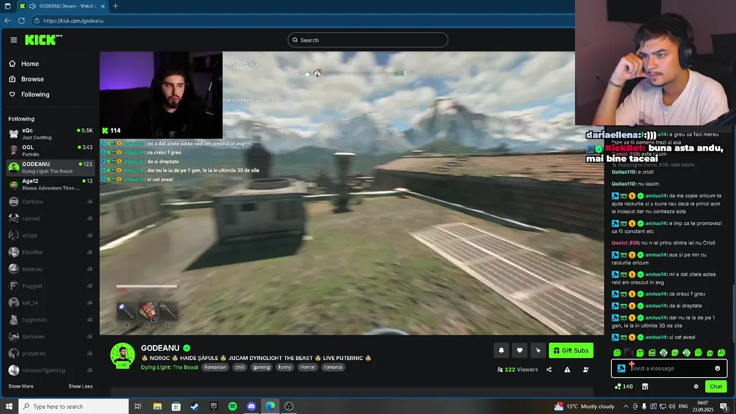Open OBS Studio from the taskbar
Image resolution: width=736 pixels, height=414 pixels.
(289, 407)
